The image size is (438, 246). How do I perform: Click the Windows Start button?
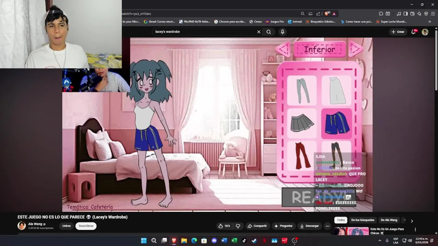144,241
